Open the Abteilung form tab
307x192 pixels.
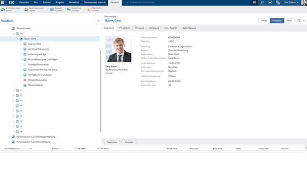[154, 28]
